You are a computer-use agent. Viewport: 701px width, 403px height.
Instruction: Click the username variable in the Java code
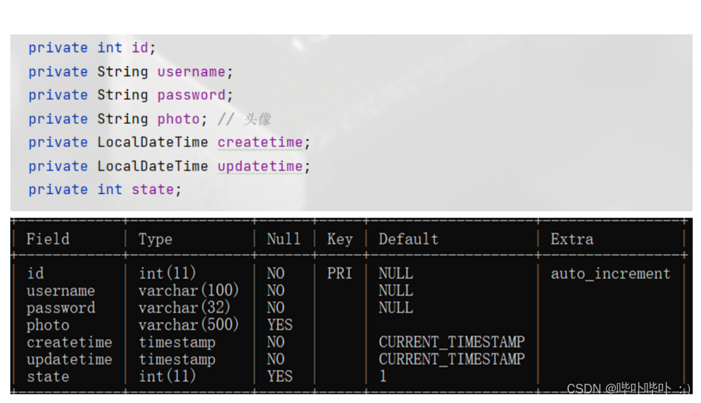191,72
